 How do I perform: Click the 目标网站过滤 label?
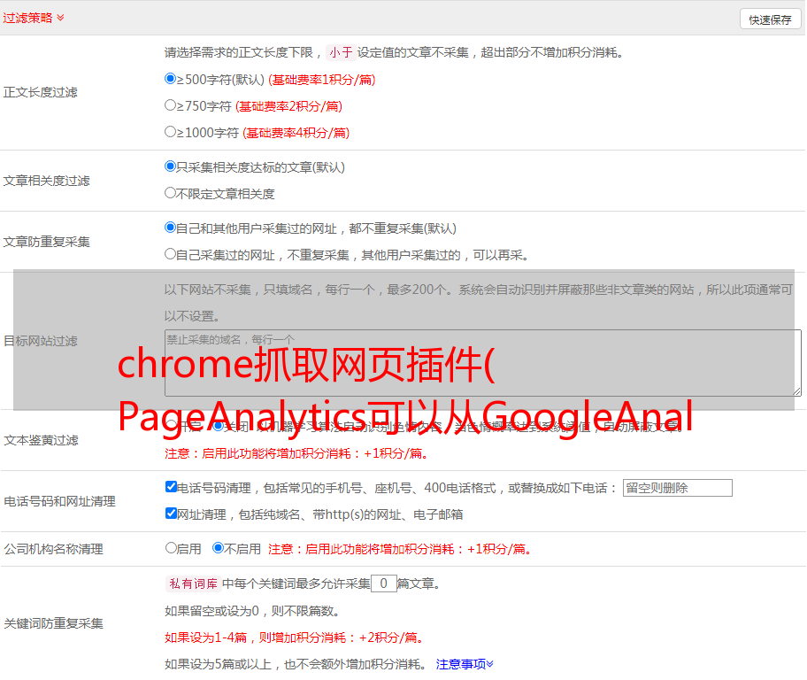[40, 341]
